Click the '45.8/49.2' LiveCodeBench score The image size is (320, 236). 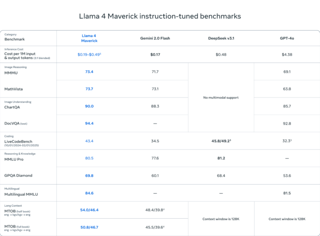(x=221, y=141)
